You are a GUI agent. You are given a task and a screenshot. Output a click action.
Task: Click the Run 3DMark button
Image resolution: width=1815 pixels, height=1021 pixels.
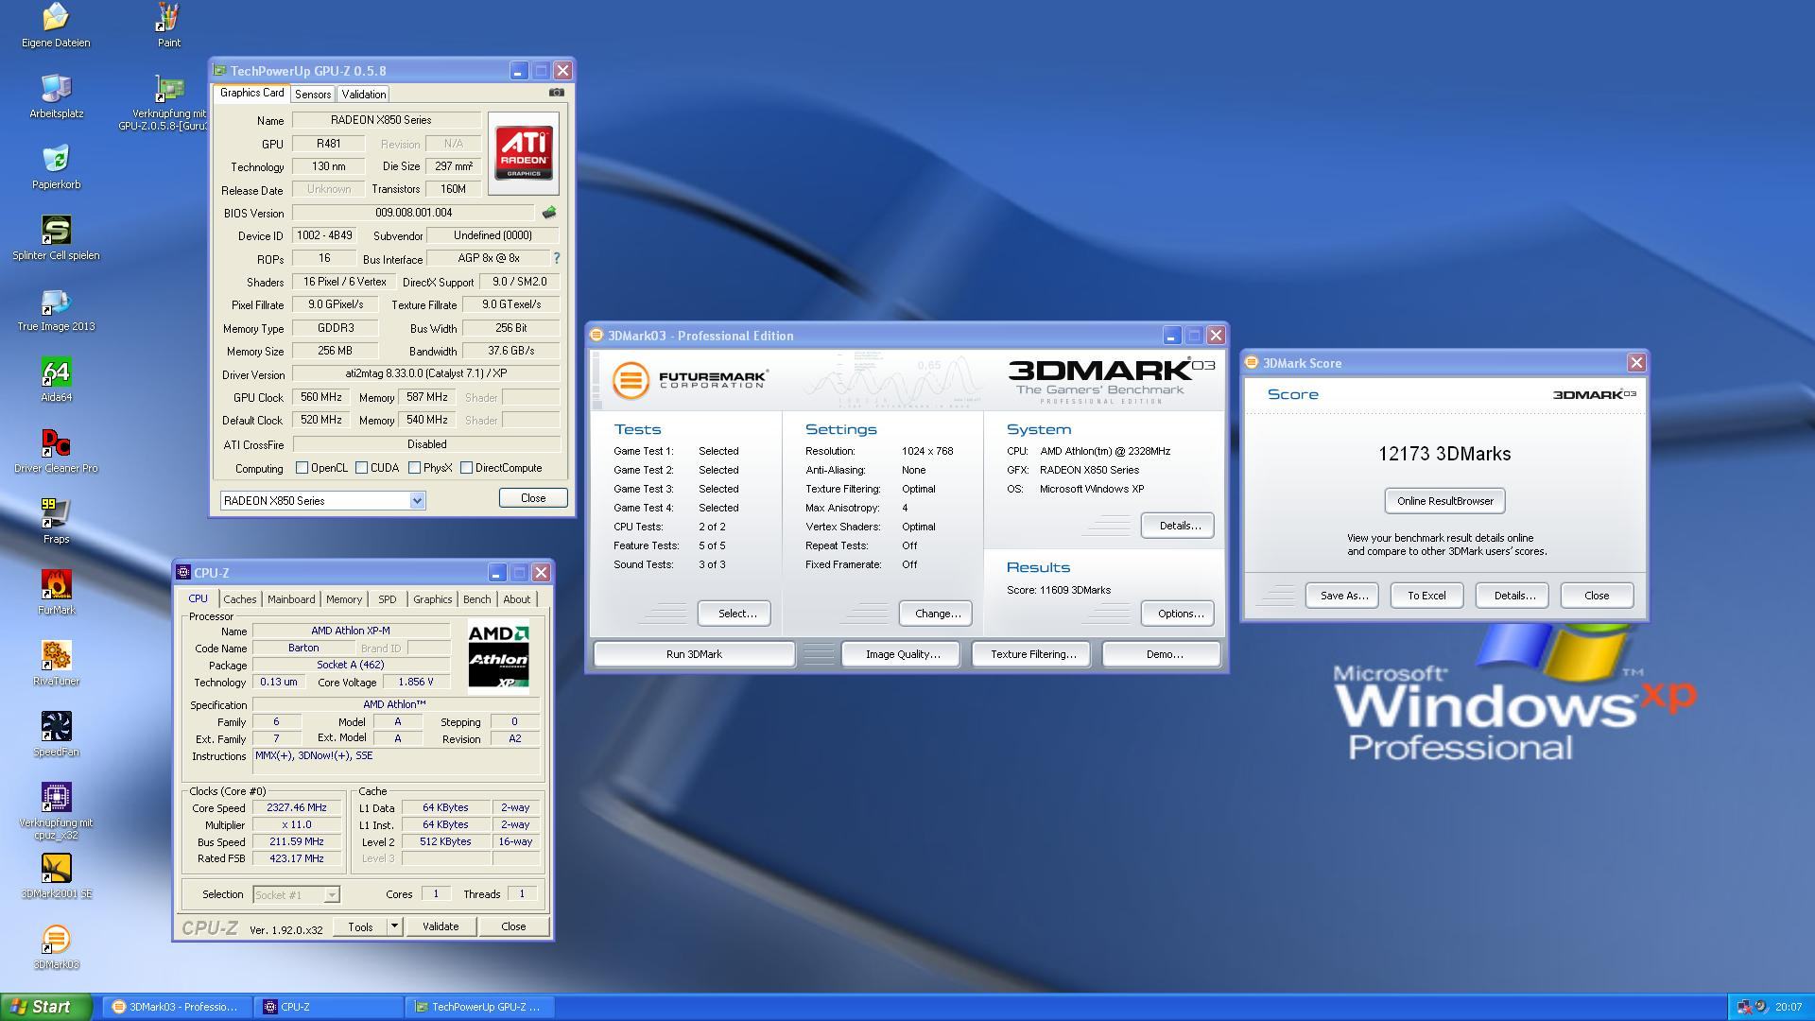pyautogui.click(x=694, y=654)
